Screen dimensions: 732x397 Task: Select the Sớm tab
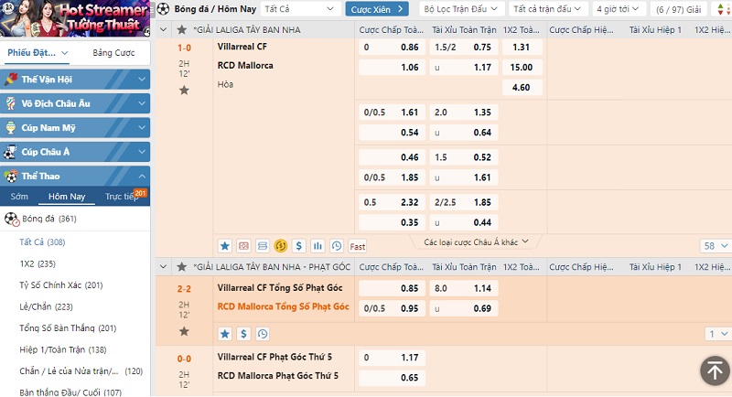(19, 197)
